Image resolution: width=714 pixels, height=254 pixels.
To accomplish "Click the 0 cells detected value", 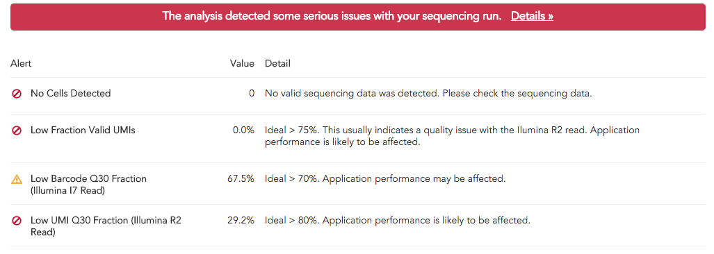I will pos(252,94).
